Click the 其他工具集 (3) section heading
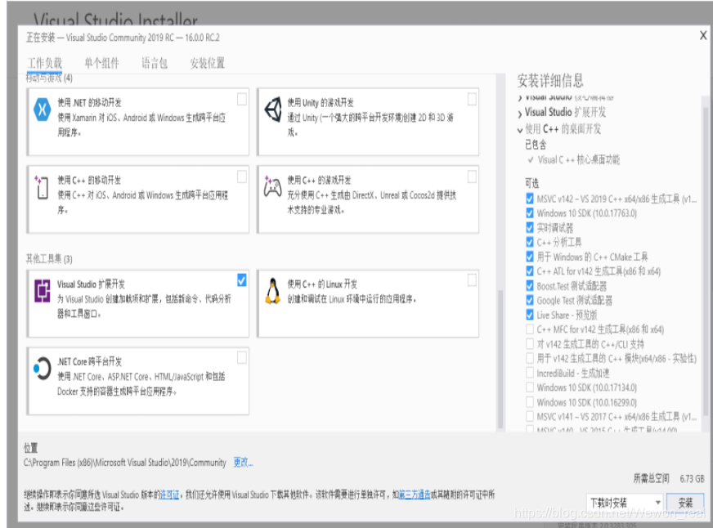 (49, 259)
